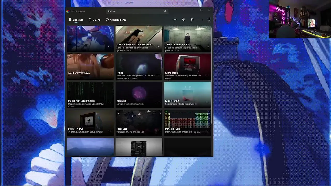Open three-dot menu on Medusae card
The image size is (331, 186).
[159, 103]
